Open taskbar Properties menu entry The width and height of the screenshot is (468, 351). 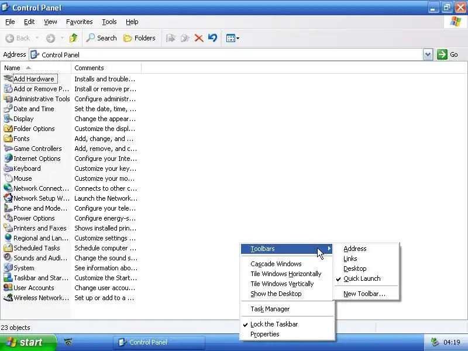(x=287, y=334)
